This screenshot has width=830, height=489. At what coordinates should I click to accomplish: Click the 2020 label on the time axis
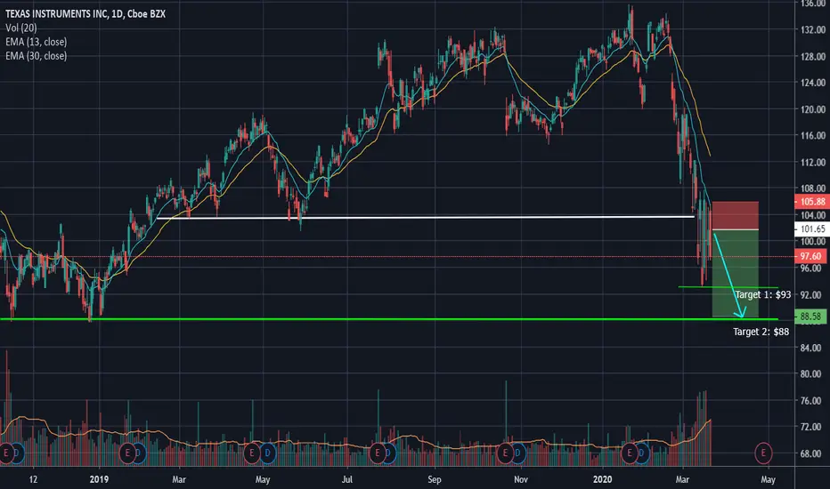(602, 479)
